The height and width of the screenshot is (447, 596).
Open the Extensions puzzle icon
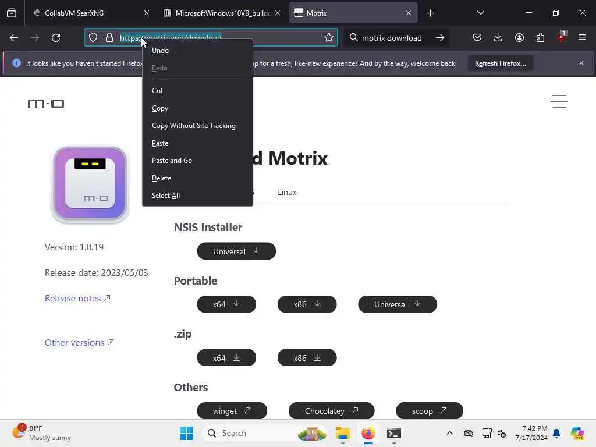click(x=540, y=37)
